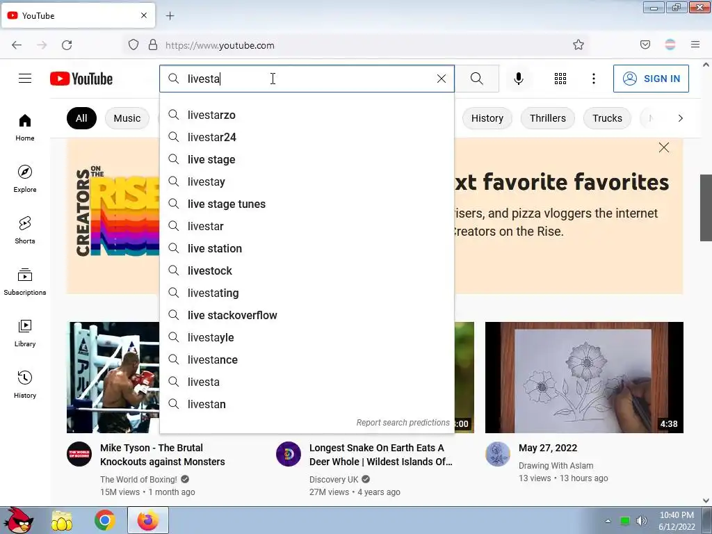Open Subscriptions in sidebar
Image resolution: width=712 pixels, height=534 pixels.
[25, 282]
